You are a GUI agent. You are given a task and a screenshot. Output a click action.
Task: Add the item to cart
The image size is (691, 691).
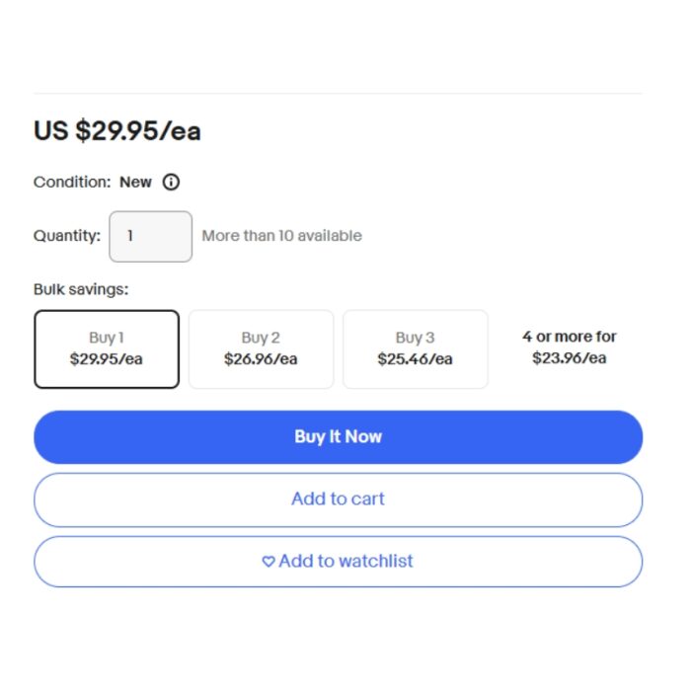[338, 499]
